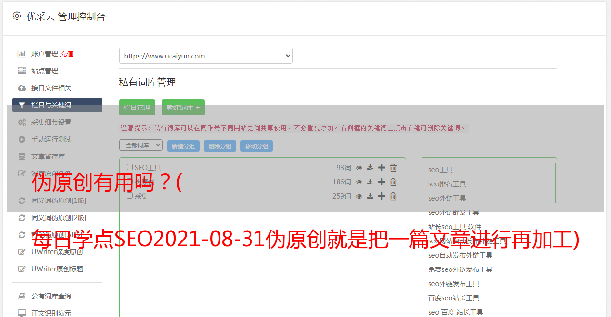Click the keyword seo工具
This screenshot has width=611, height=317.
[x=440, y=170]
